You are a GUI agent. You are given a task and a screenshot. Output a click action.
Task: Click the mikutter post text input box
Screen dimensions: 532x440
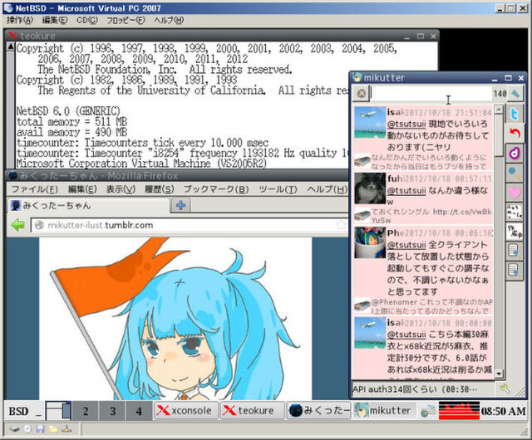(431, 94)
